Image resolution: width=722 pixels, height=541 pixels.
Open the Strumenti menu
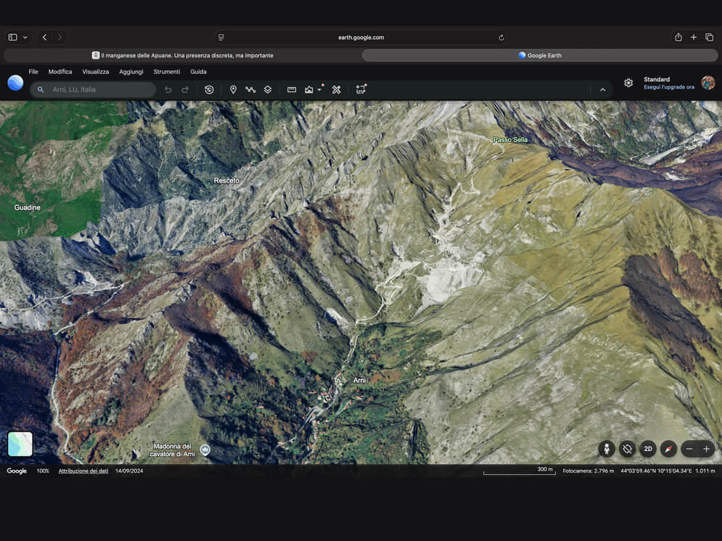[167, 72]
